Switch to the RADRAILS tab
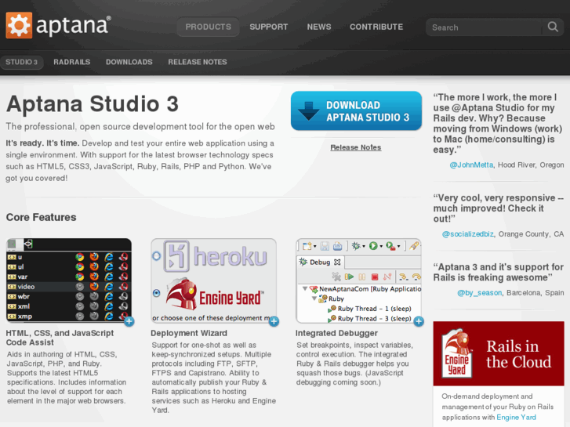The image size is (570, 427). pyautogui.click(x=72, y=62)
